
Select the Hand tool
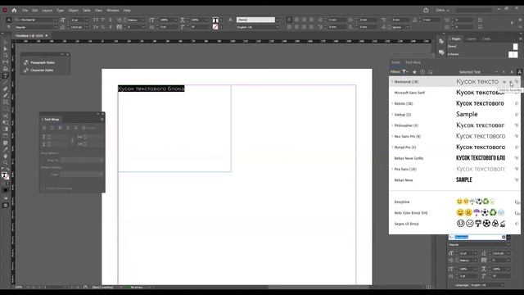6,156
